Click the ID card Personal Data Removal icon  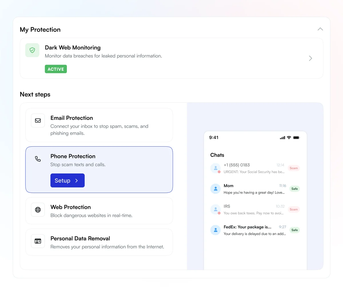pos(38,241)
